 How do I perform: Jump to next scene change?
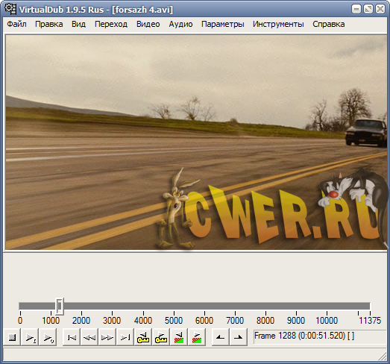pos(197,337)
